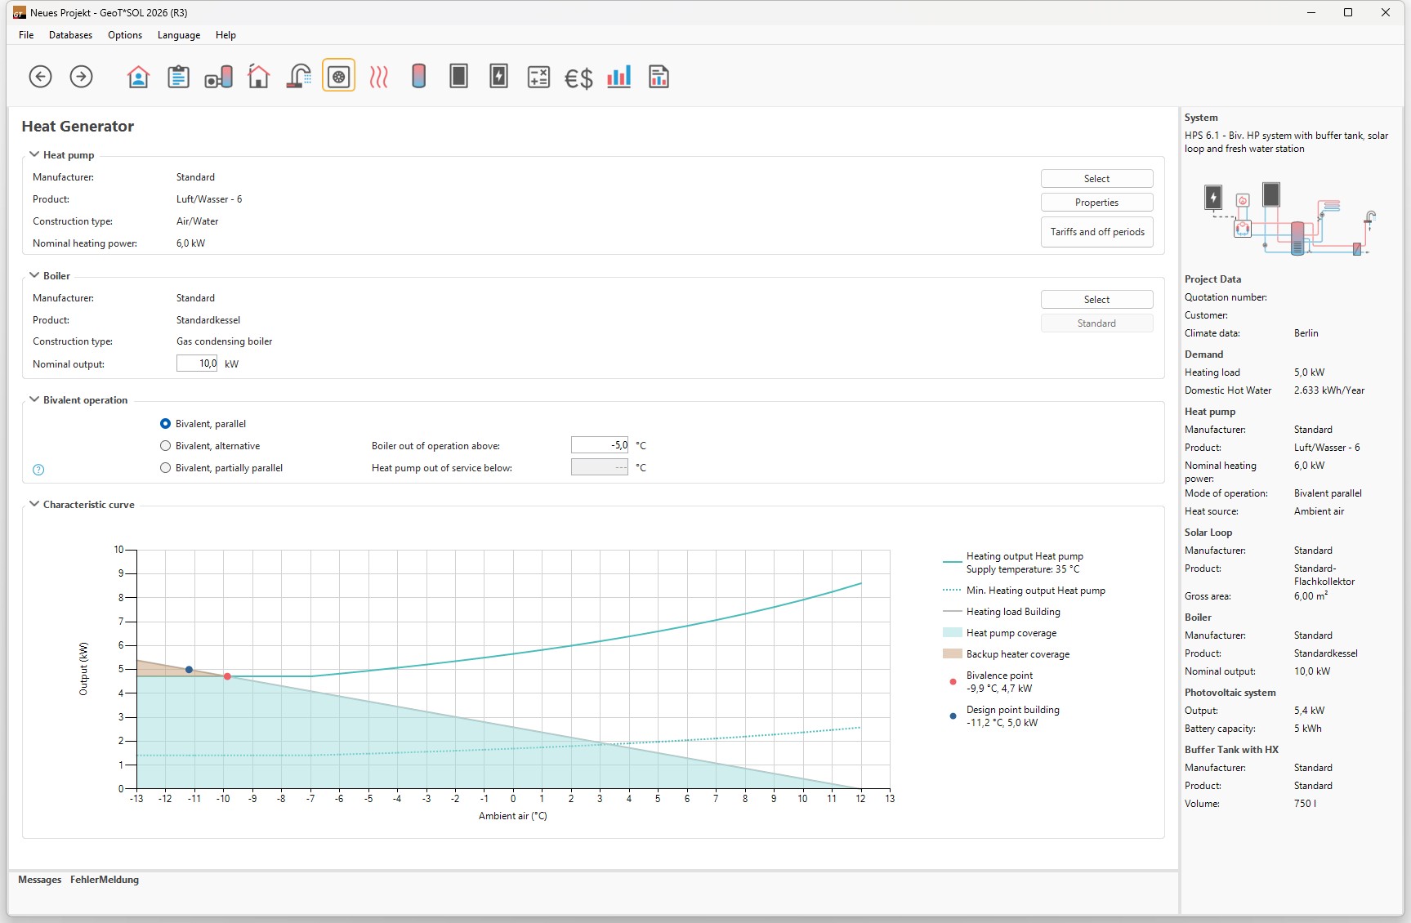Click the back arrow navigation icon
This screenshot has width=1411, height=923.
(40, 77)
